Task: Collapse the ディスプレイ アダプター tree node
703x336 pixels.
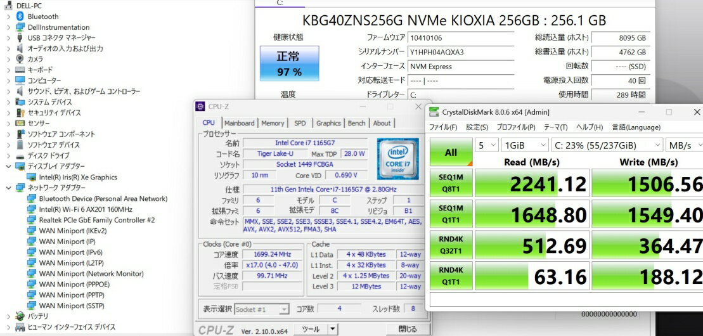Action: pyautogui.click(x=8, y=167)
